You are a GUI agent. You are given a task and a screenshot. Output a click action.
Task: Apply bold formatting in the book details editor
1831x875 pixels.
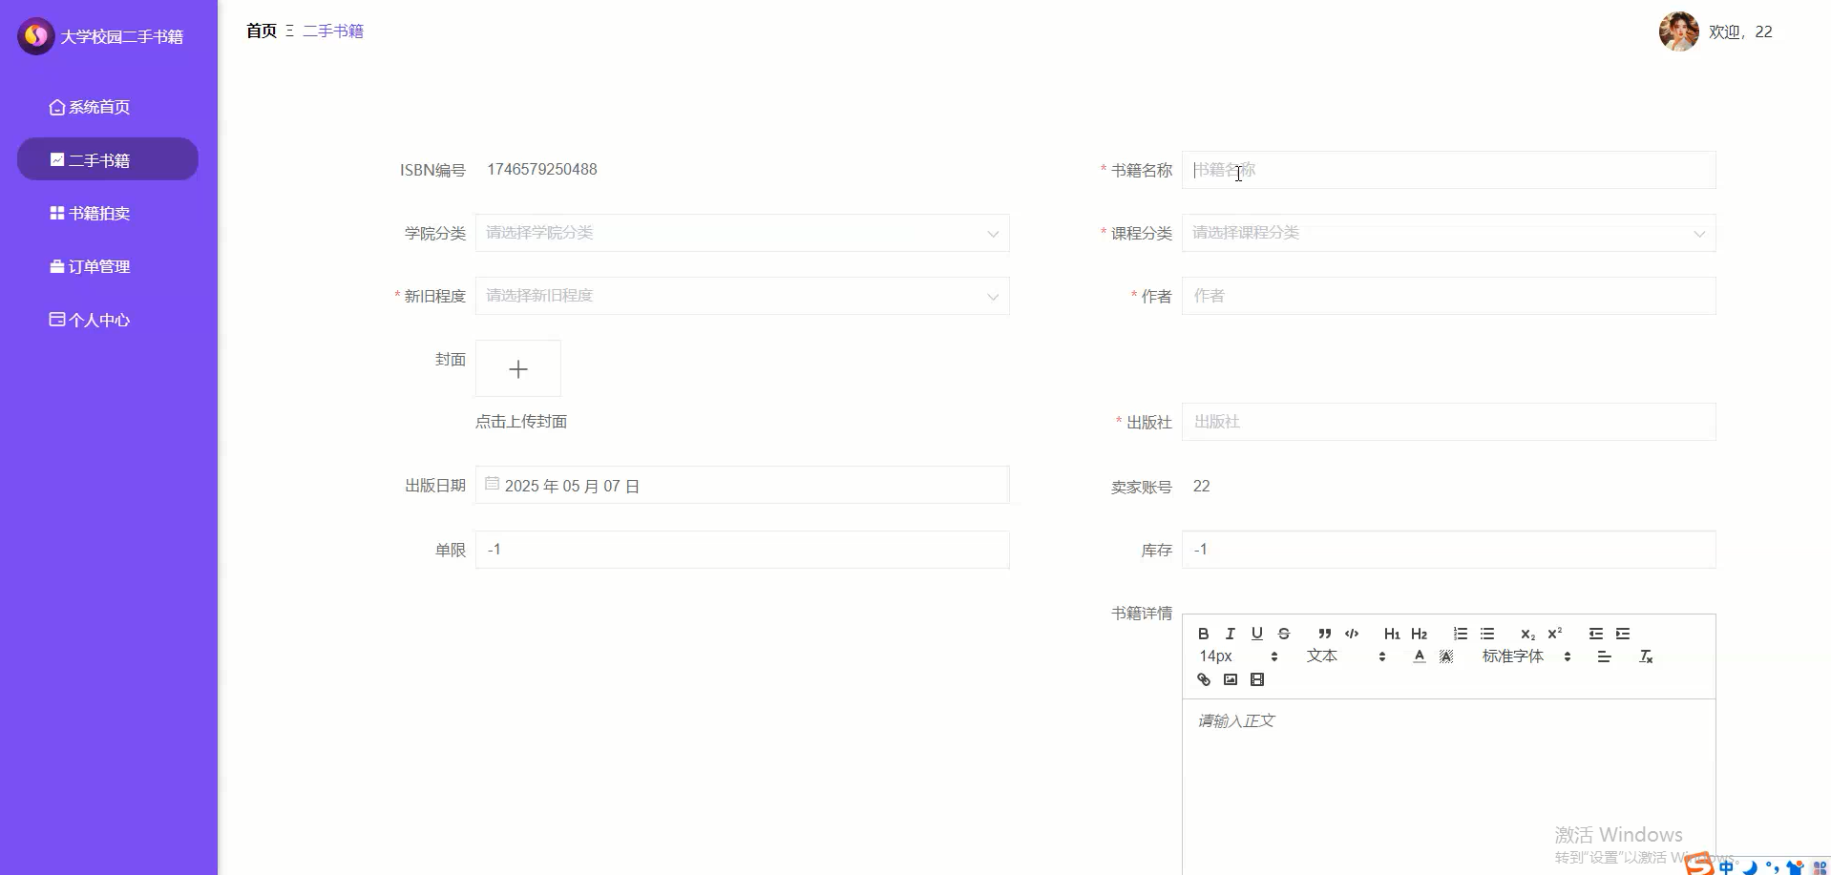pyautogui.click(x=1203, y=633)
